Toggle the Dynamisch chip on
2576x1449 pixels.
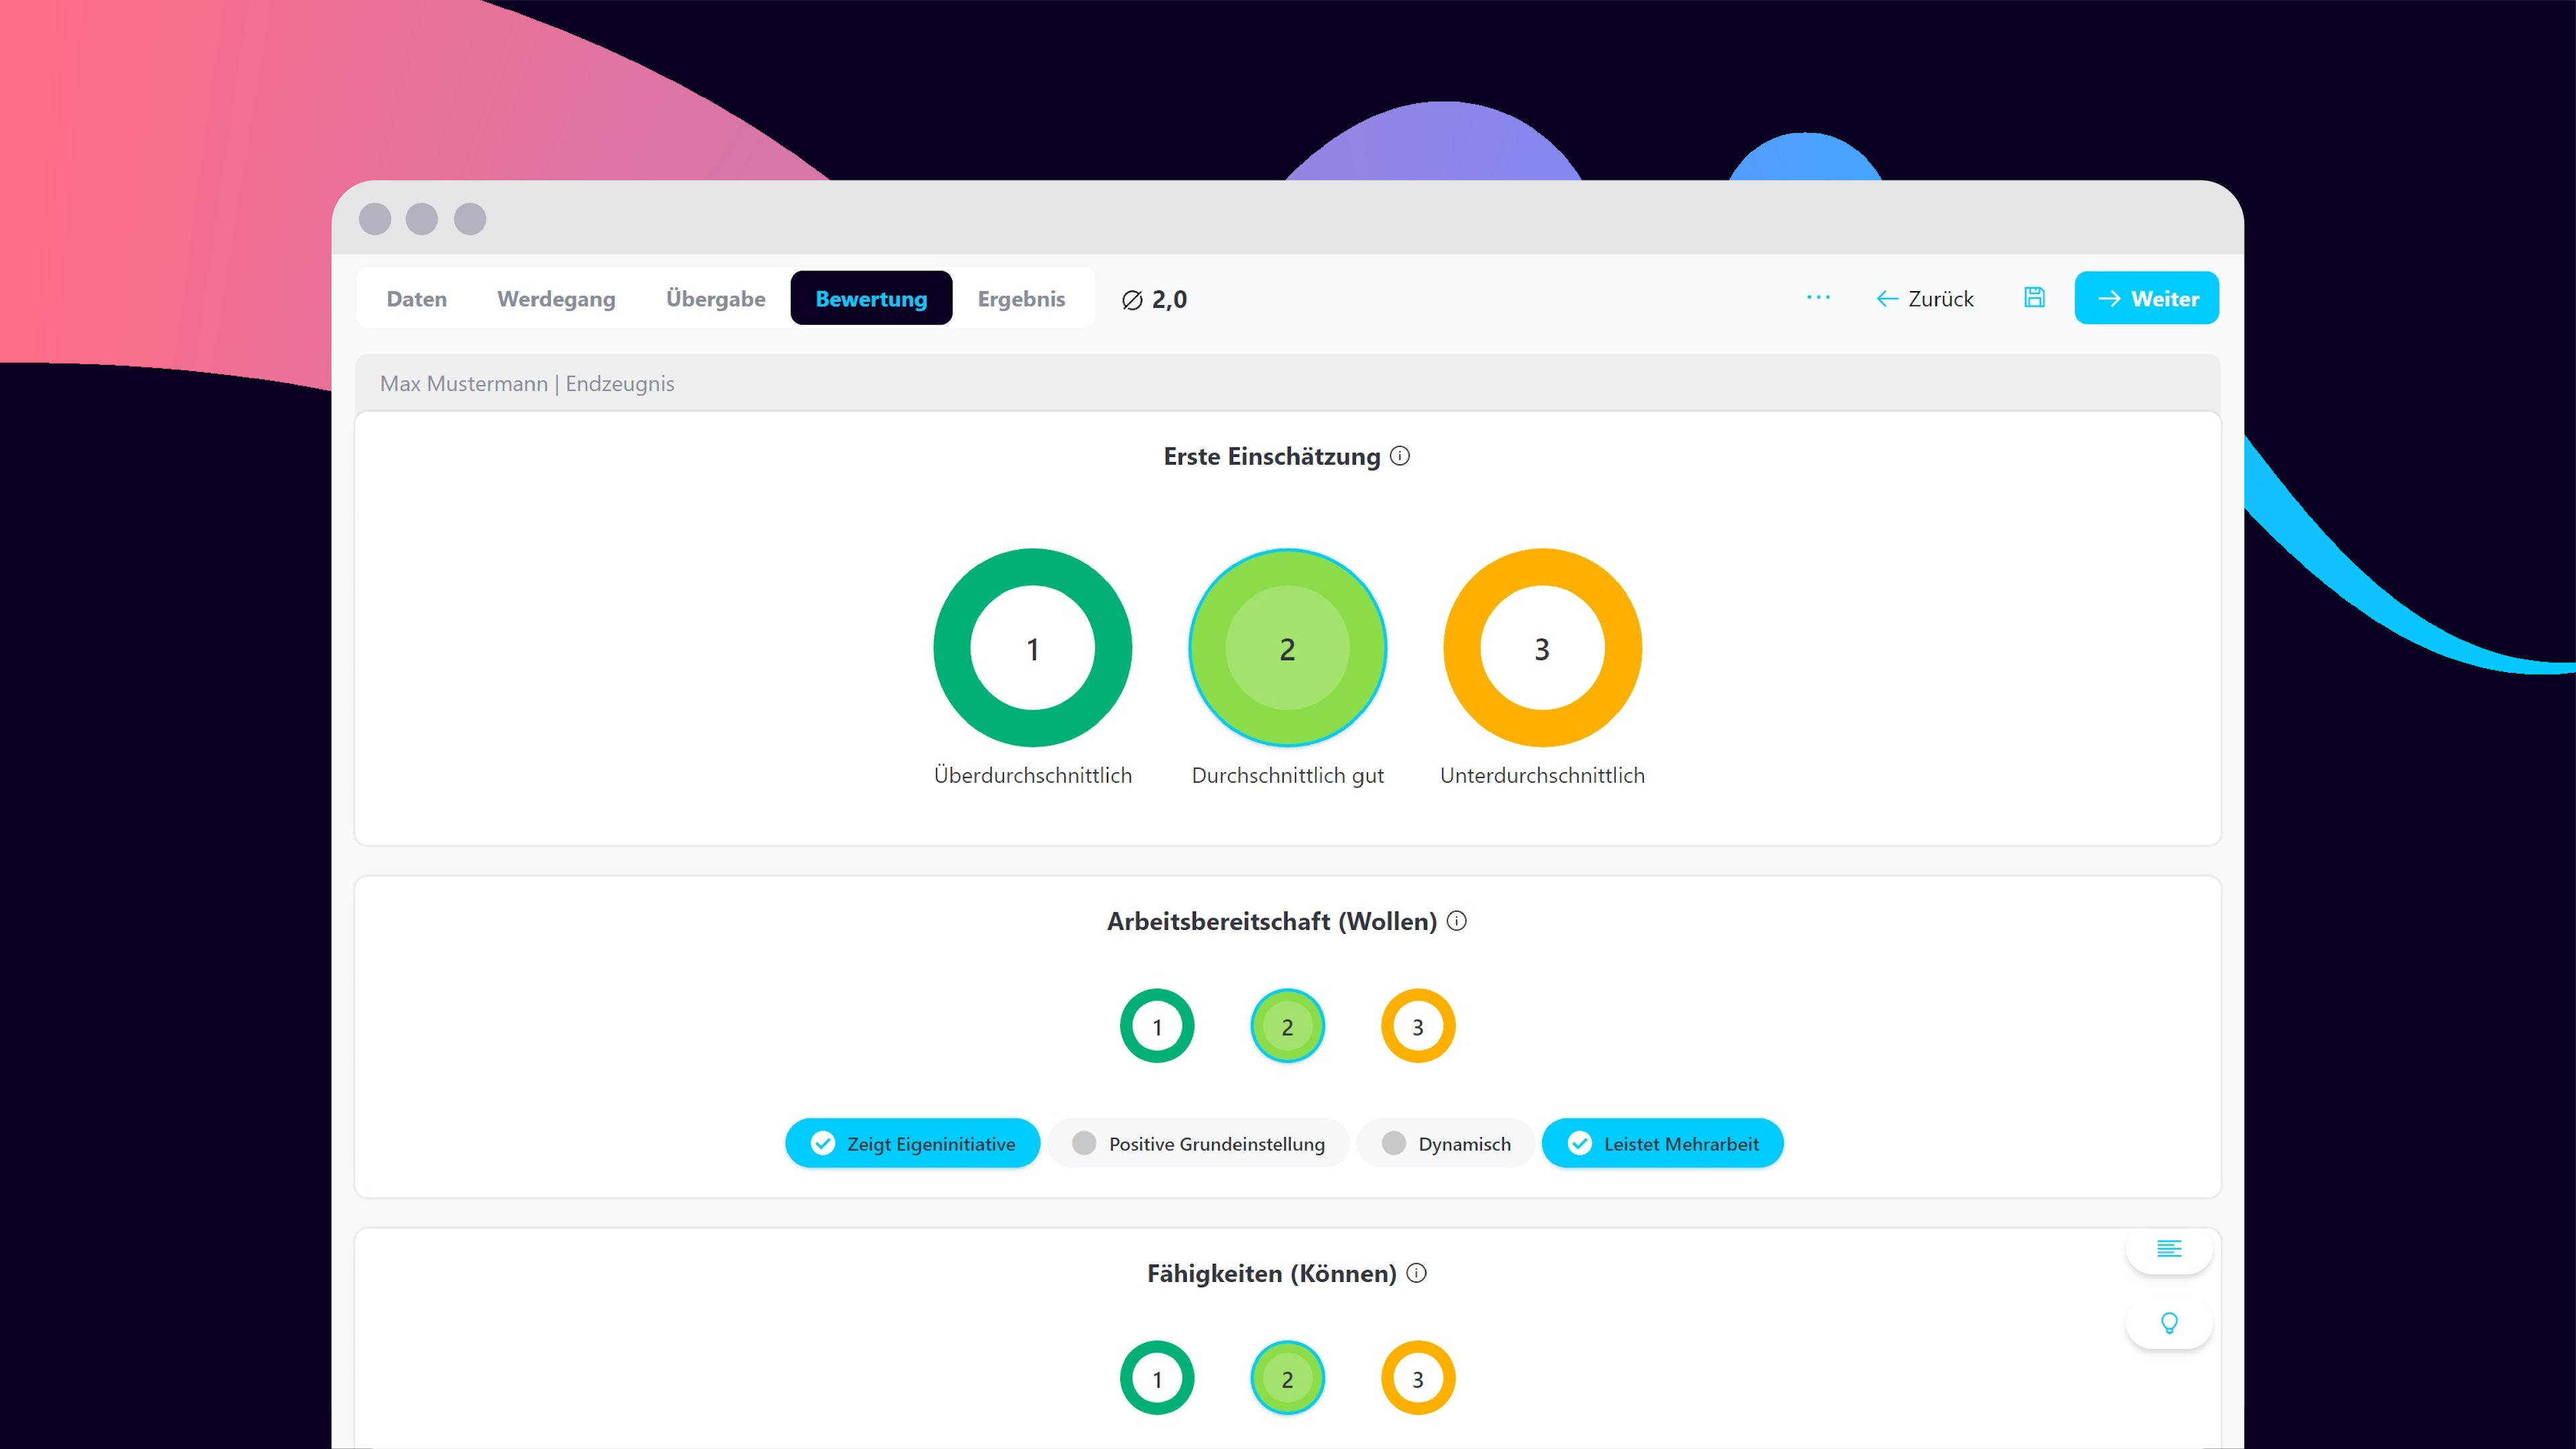[1445, 1143]
